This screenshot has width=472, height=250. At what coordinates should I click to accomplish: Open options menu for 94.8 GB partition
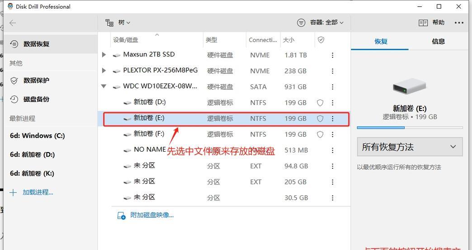pyautogui.click(x=332, y=166)
